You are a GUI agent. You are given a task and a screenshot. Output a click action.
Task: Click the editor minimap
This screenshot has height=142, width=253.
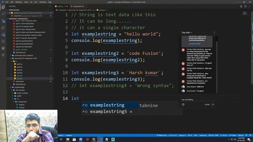245,13
